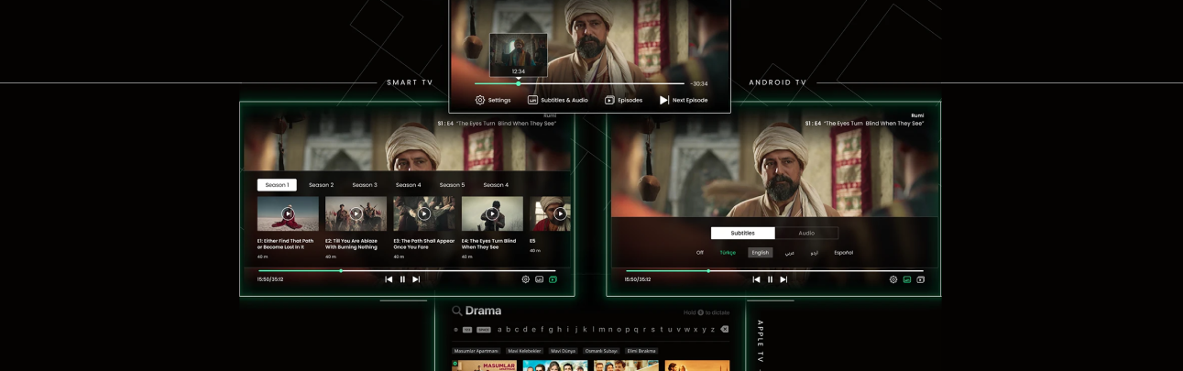
Task: Play the partially visible E5 episode thumbnail
Action: [x=550, y=213]
